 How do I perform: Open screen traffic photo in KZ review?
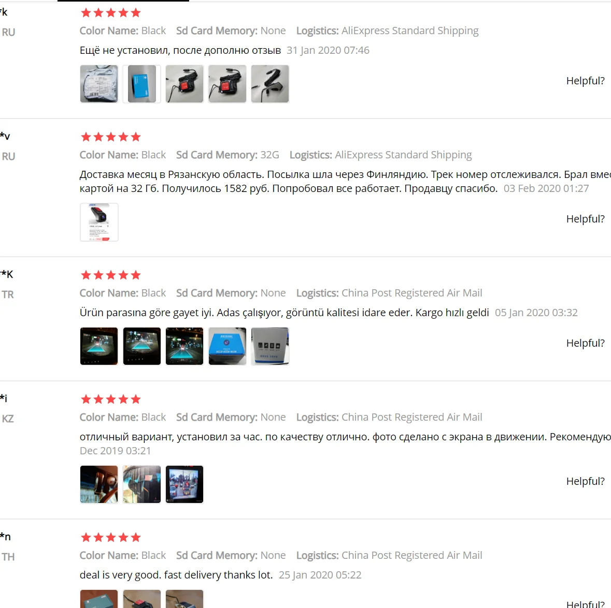[x=184, y=484]
